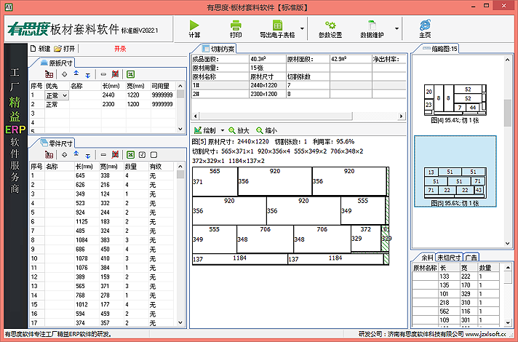Click the www.jzxlsoft website link

coord(486,334)
